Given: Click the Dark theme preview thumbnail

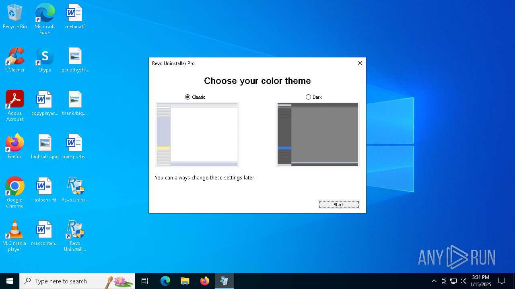Looking at the screenshot, I should (318, 134).
